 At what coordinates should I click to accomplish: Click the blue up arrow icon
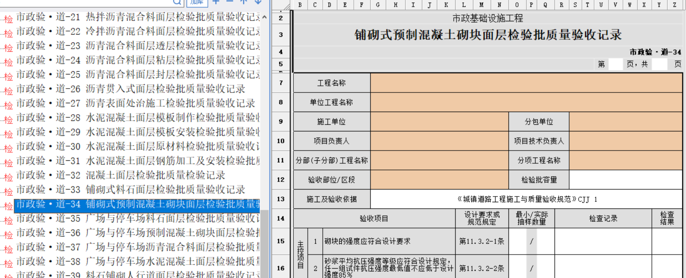point(243,2)
